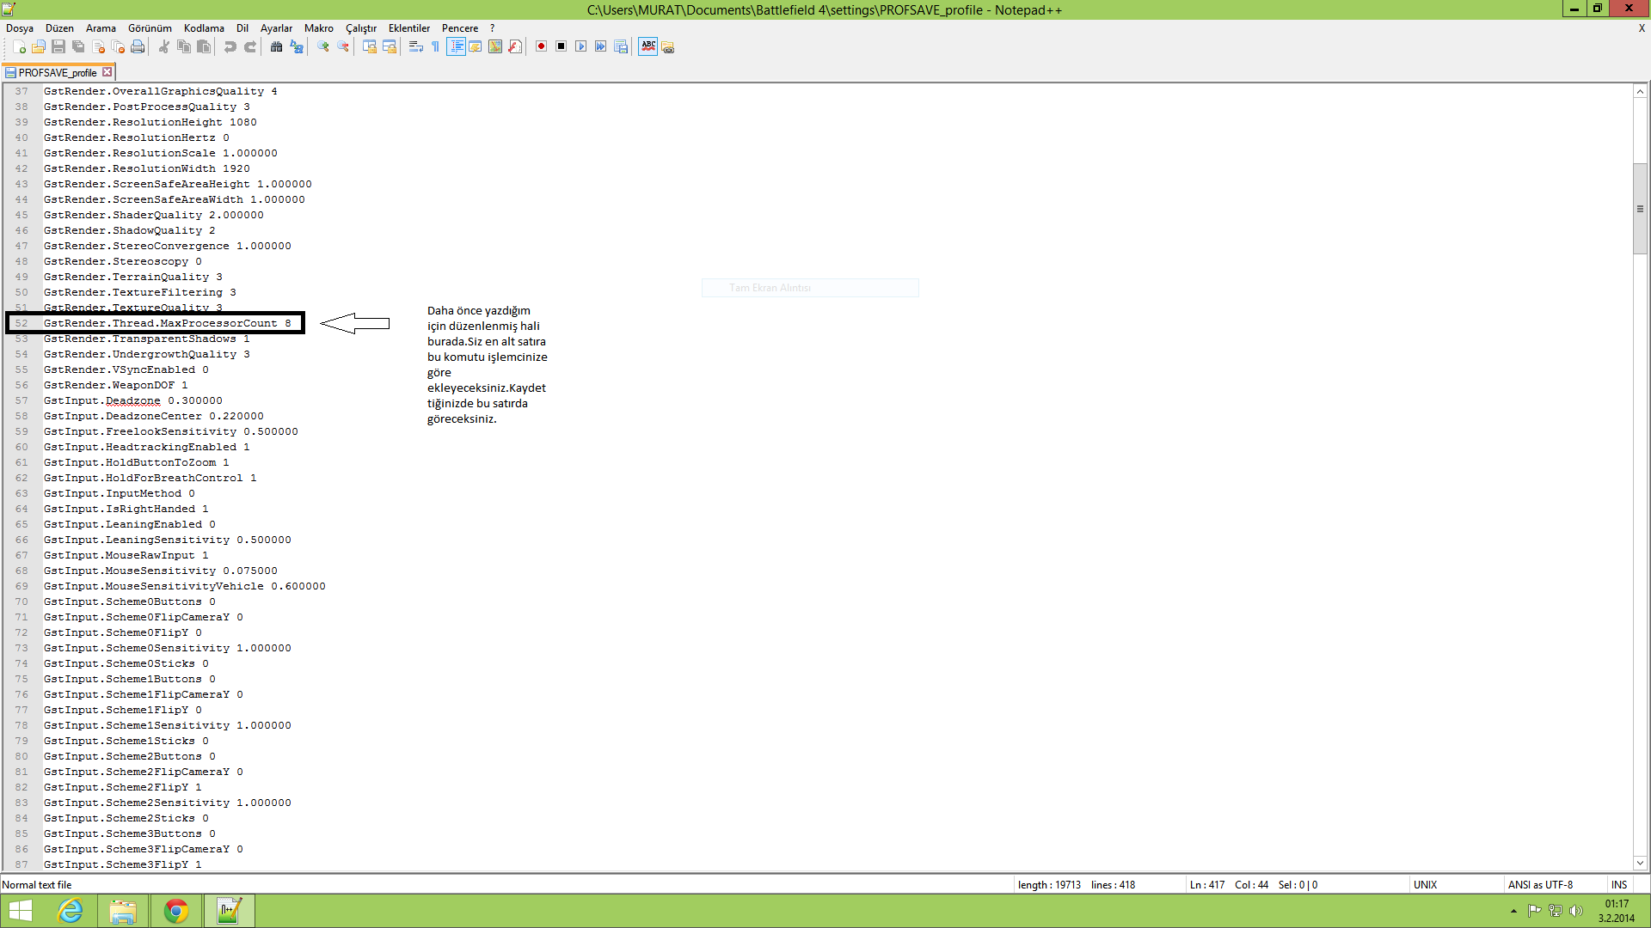1651x928 pixels.
Task: Close the PROFSAVE_profile tab with red X
Action: [x=107, y=72]
